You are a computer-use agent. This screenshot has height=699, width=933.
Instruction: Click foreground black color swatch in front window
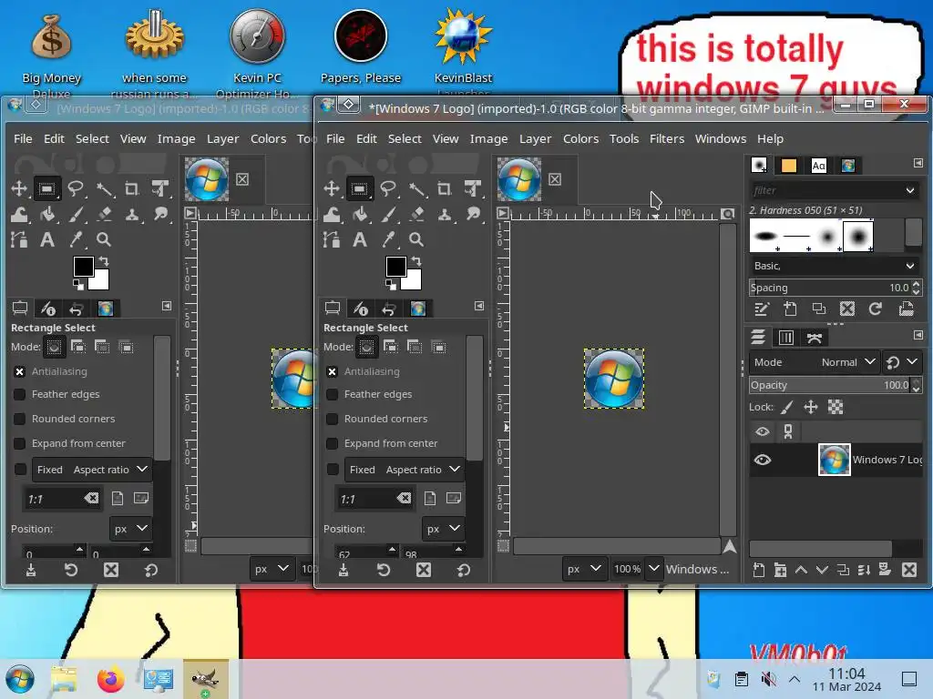(x=395, y=267)
